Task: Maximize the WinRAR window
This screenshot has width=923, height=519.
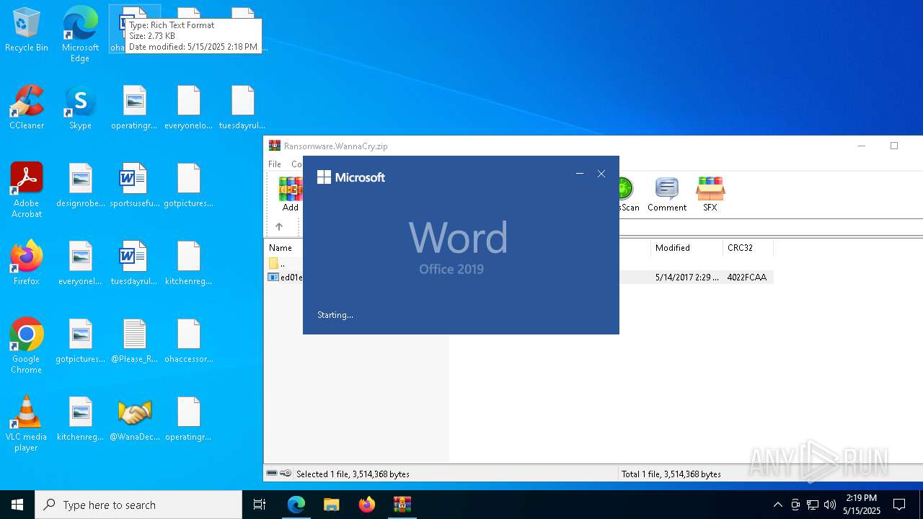Action: (x=894, y=146)
